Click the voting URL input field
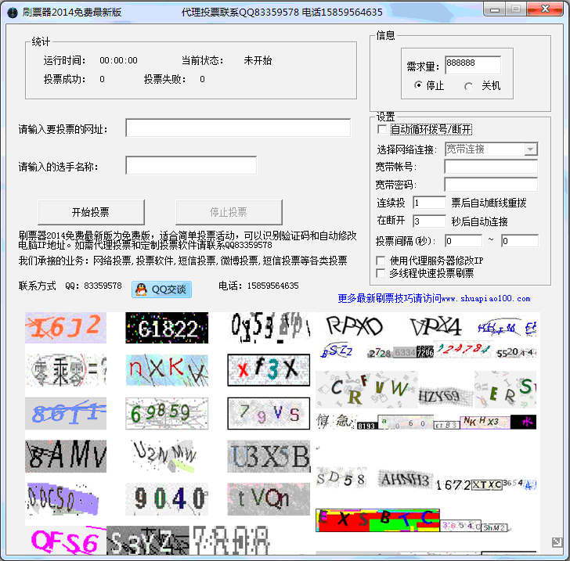Screen dimensions: 570x561 (238, 128)
